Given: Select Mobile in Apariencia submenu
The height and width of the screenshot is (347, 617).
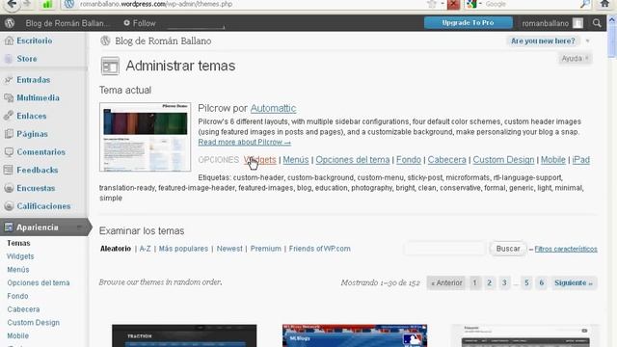Looking at the screenshot, I should [18, 336].
